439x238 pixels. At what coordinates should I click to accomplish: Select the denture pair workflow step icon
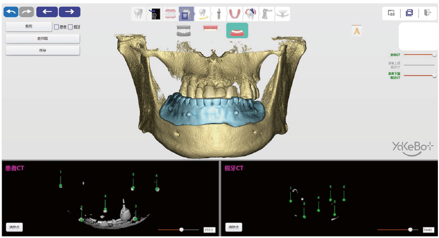[x=170, y=14]
